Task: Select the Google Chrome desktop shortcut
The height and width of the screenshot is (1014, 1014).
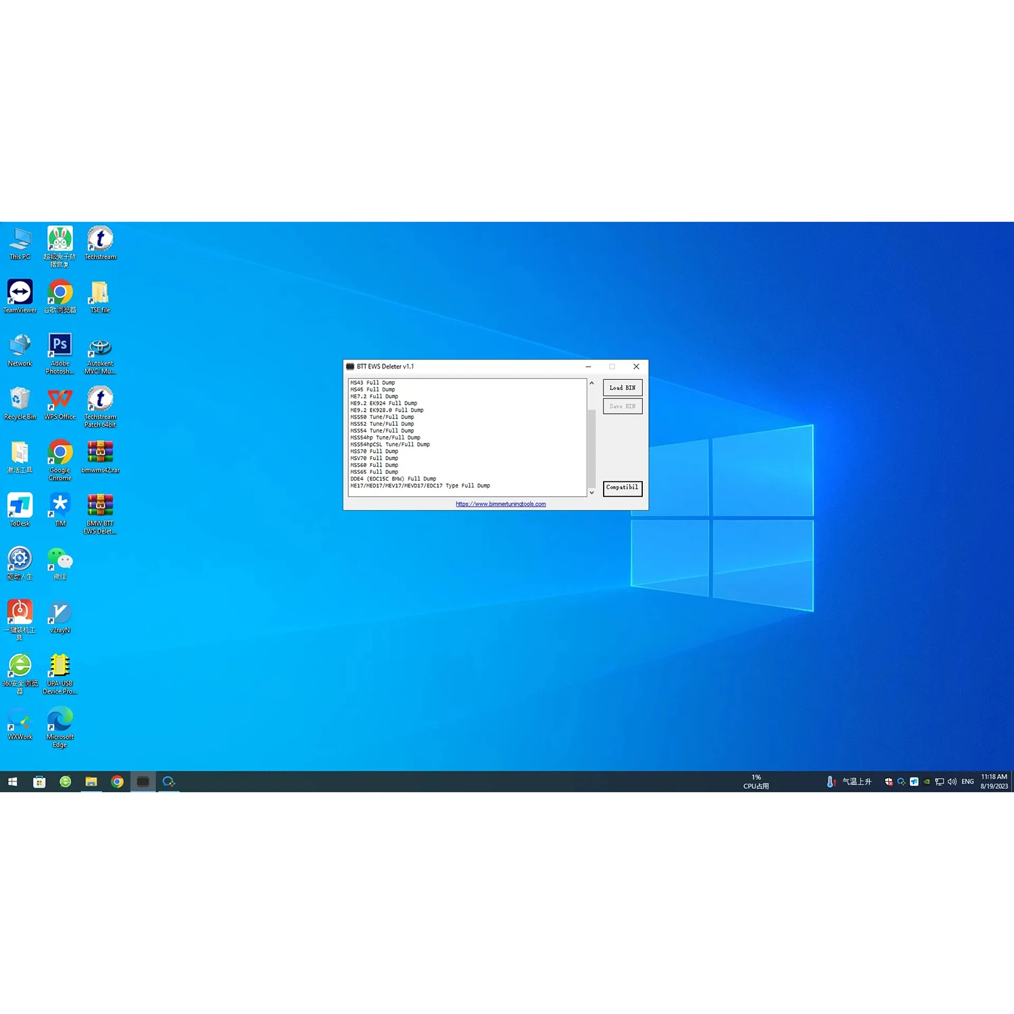Action: [60, 460]
